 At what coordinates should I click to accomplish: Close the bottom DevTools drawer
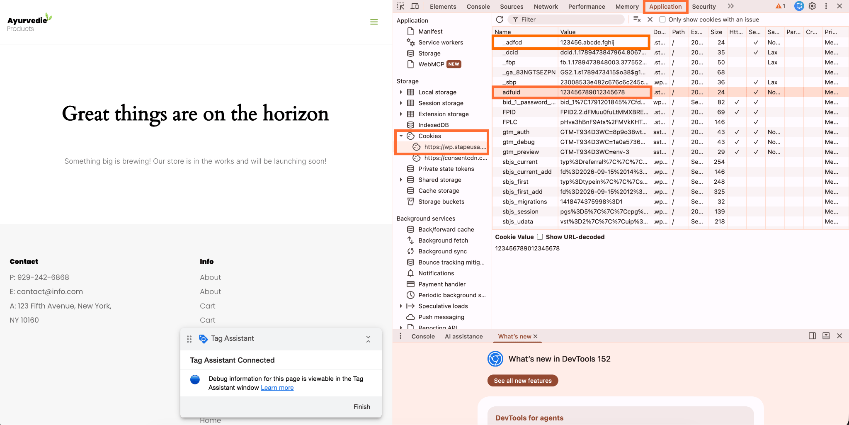[839, 336]
